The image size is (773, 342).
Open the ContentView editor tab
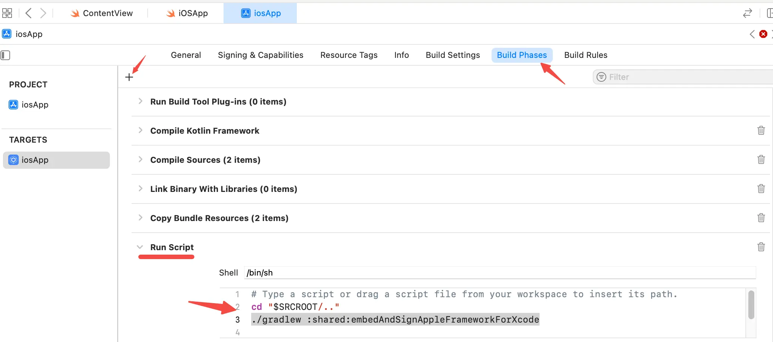pyautogui.click(x=102, y=13)
